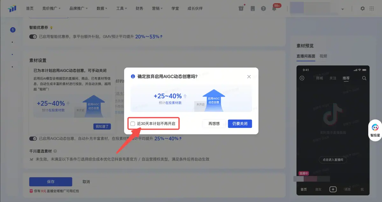The image size is (382, 202).
Task: Click 点击进入直播间 in phone preview
Action: pos(333,160)
